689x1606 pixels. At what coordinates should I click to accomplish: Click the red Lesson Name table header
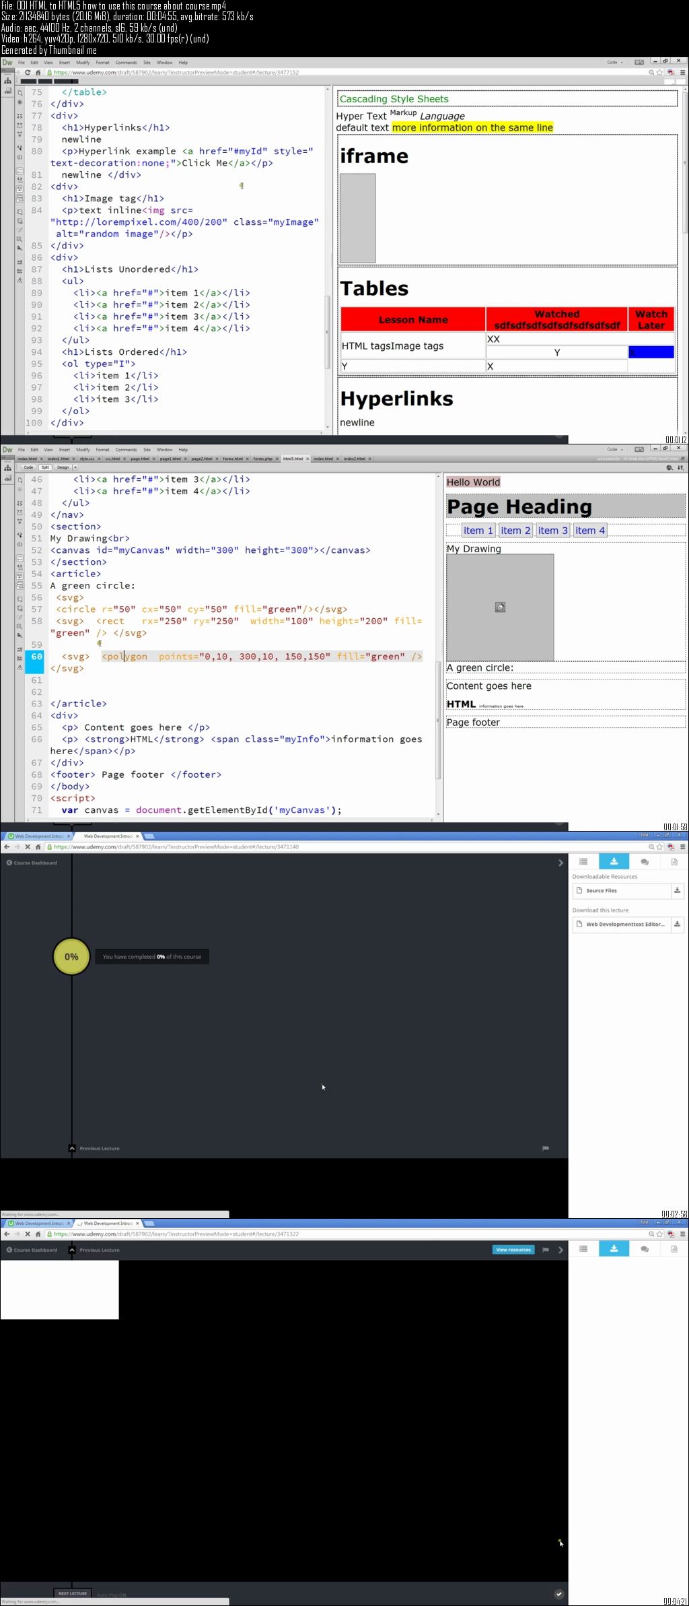tap(413, 320)
